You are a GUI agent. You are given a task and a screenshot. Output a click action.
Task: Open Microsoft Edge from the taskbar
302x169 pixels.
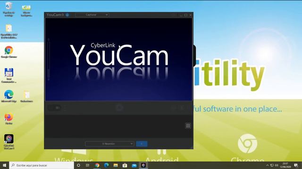click(x=106, y=165)
